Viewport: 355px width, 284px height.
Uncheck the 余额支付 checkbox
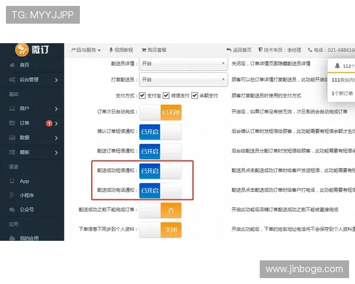pyautogui.click(x=195, y=95)
